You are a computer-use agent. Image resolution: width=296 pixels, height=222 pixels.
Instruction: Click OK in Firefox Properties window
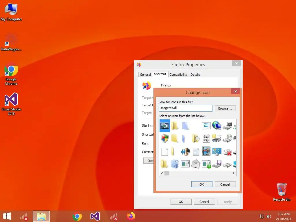(x=181, y=202)
